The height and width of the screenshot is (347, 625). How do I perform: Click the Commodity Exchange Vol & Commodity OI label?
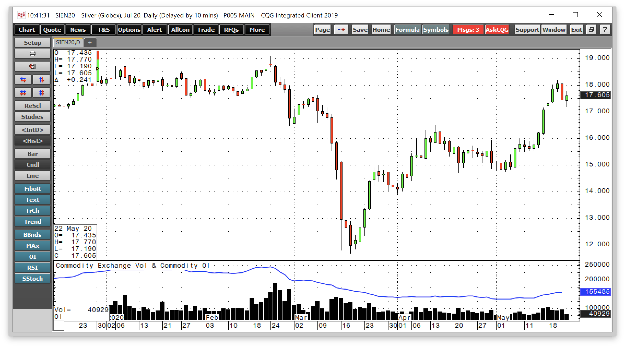tap(133, 265)
